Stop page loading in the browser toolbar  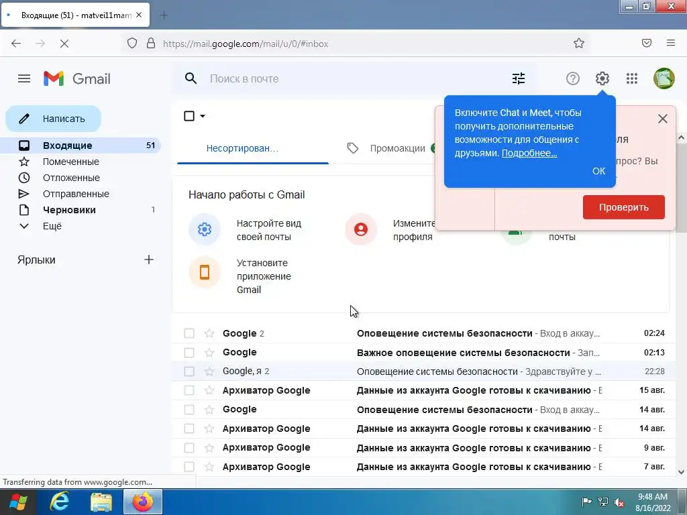pyautogui.click(x=64, y=44)
